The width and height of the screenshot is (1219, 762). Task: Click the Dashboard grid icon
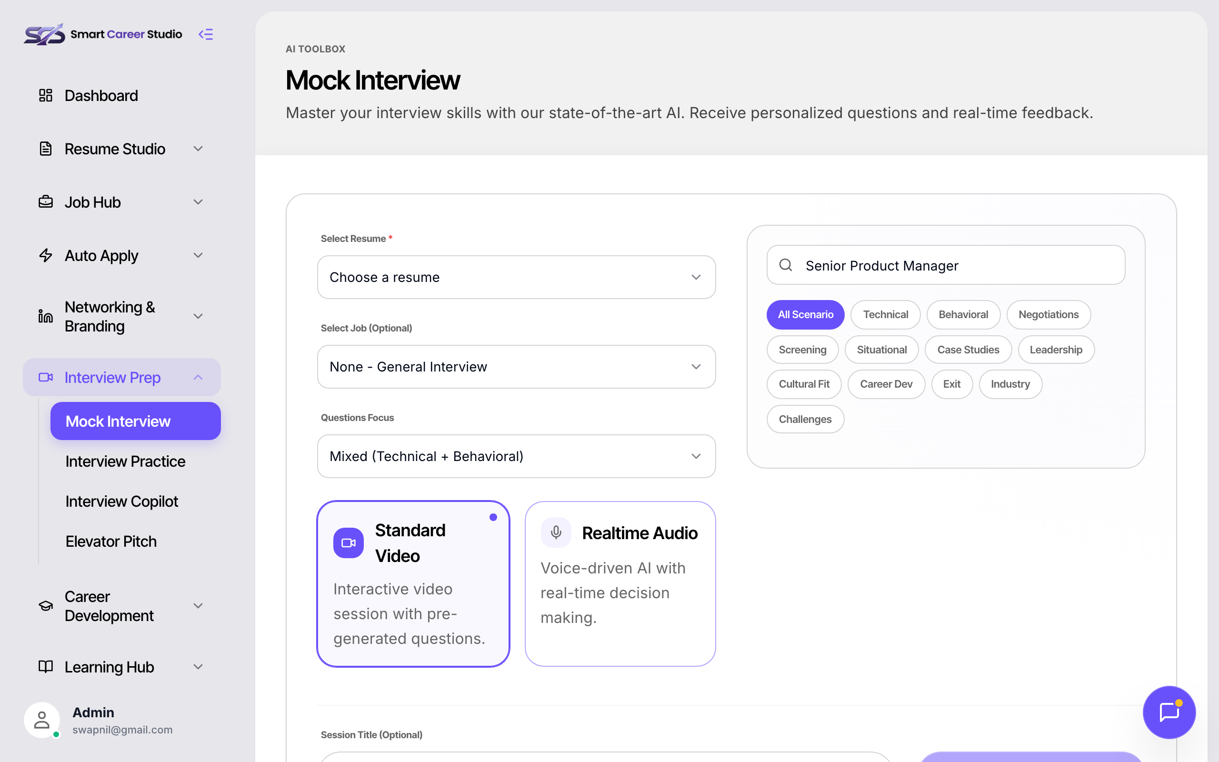[x=46, y=95]
